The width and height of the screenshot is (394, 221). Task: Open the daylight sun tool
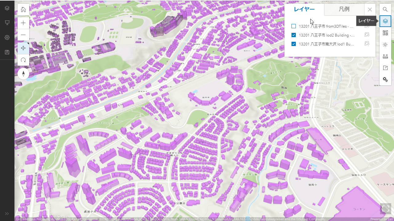(x=385, y=45)
